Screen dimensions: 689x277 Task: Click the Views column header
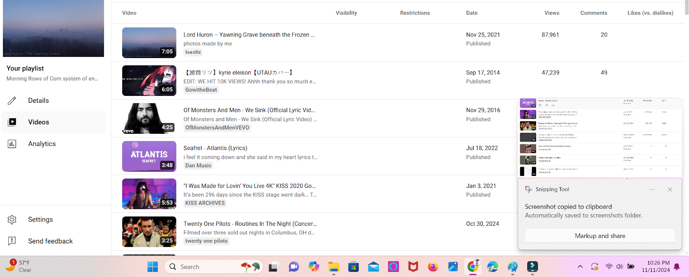pos(552,13)
